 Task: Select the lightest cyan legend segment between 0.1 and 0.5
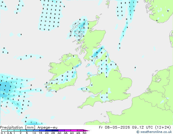click(5, 130)
